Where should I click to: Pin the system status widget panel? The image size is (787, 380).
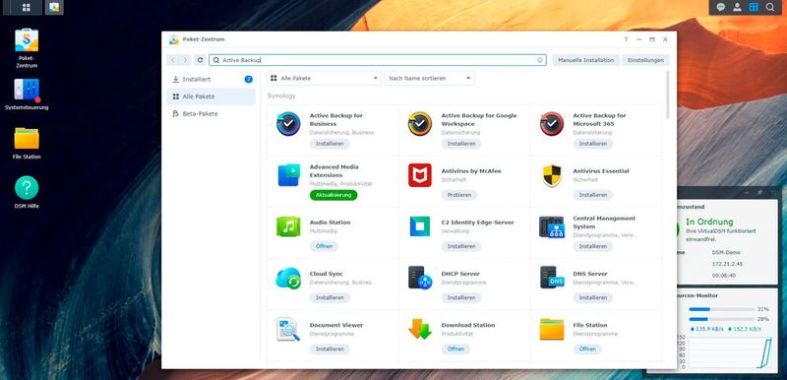[759, 192]
